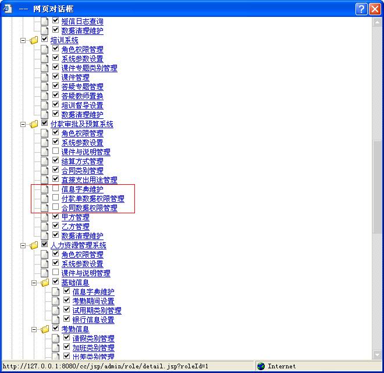Uncheck the 短信日志查询 checkbox
The image size is (384, 373).
[x=56, y=20]
